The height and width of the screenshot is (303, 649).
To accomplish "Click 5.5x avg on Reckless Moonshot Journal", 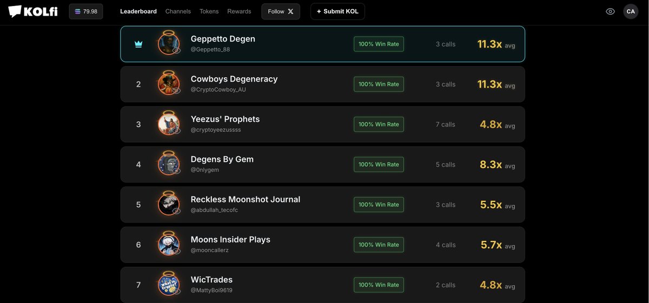I will [x=498, y=205].
